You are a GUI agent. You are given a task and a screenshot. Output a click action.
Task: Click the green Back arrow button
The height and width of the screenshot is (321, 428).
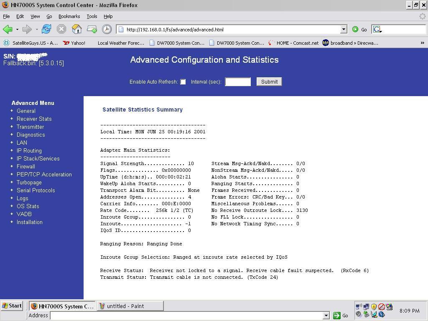(x=8, y=29)
